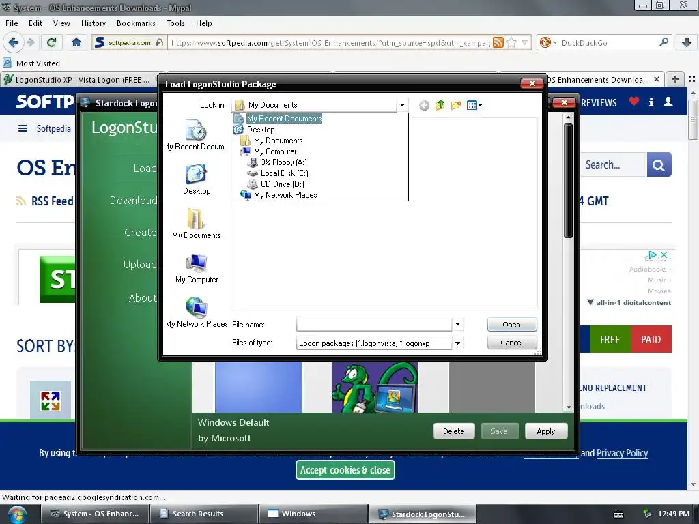Open the File menu
This screenshot has height=524, width=699.
click(x=12, y=23)
